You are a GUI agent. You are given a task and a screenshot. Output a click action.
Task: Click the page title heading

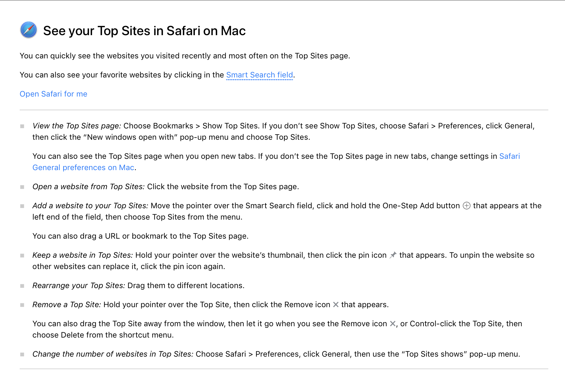pos(144,31)
